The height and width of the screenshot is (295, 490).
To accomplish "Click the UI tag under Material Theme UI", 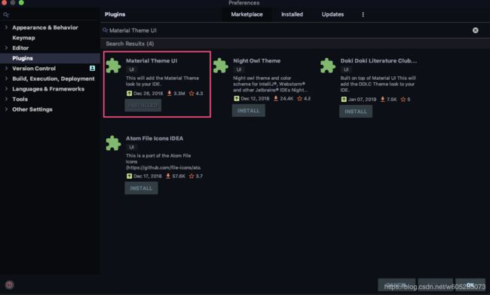I will point(132,69).
